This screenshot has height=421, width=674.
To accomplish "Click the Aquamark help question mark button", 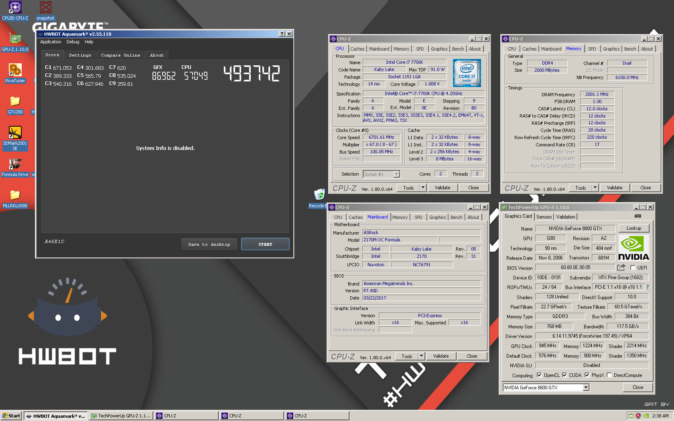I will click(x=282, y=34).
